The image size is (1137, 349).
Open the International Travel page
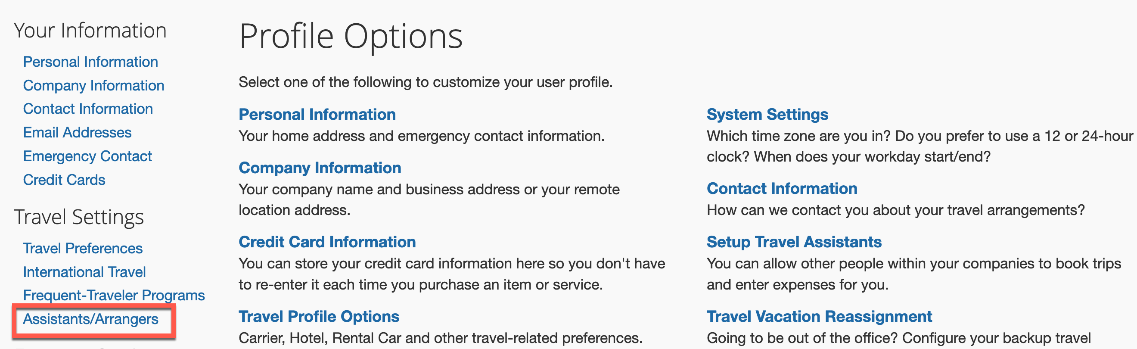[x=85, y=272]
